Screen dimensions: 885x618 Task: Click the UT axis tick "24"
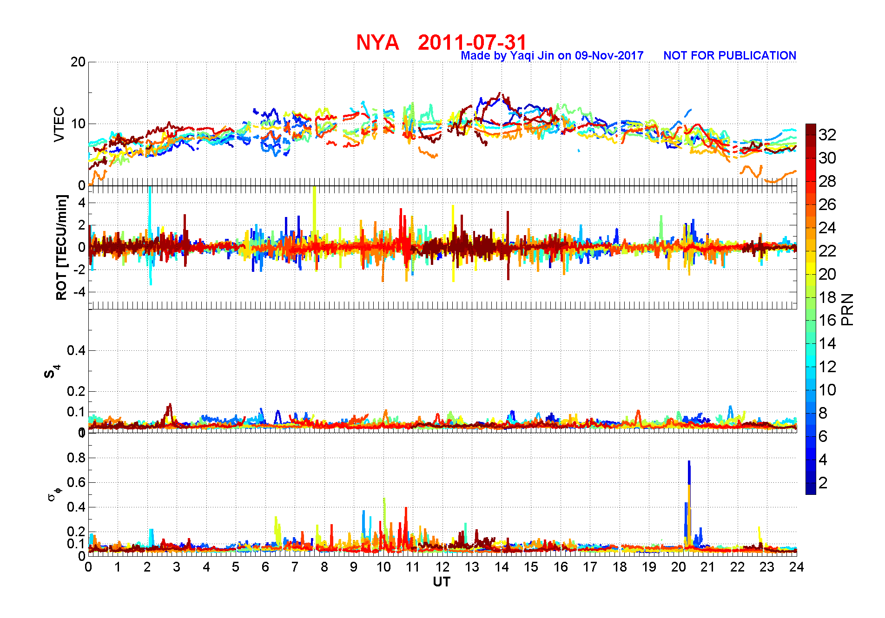click(797, 567)
